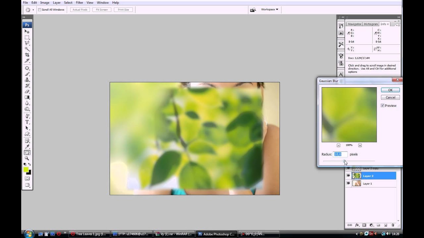Select the Move tool
424x238 pixels.
click(x=27, y=31)
